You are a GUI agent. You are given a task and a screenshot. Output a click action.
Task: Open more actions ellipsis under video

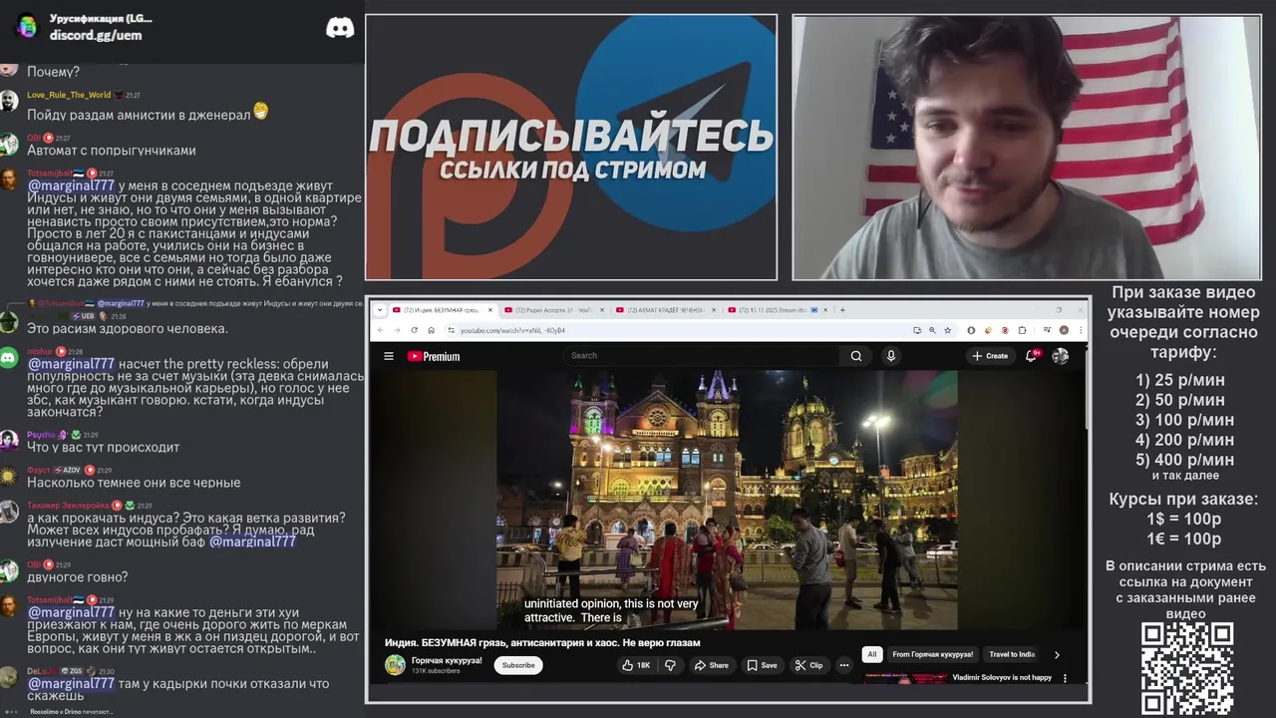pos(843,665)
